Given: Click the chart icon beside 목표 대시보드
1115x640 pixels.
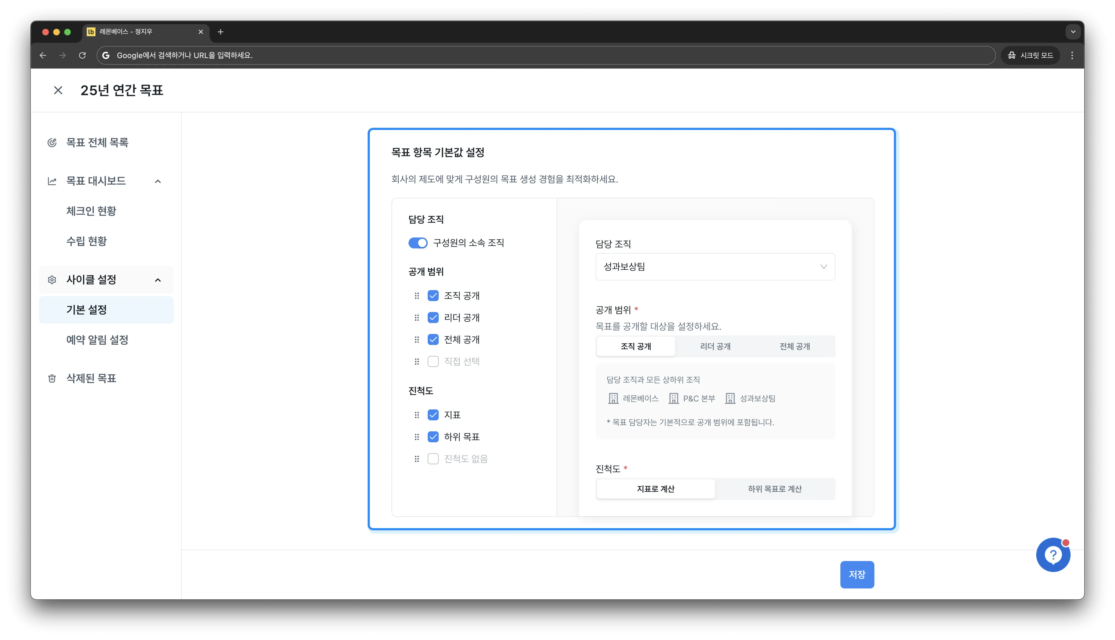Looking at the screenshot, I should pyautogui.click(x=52, y=181).
